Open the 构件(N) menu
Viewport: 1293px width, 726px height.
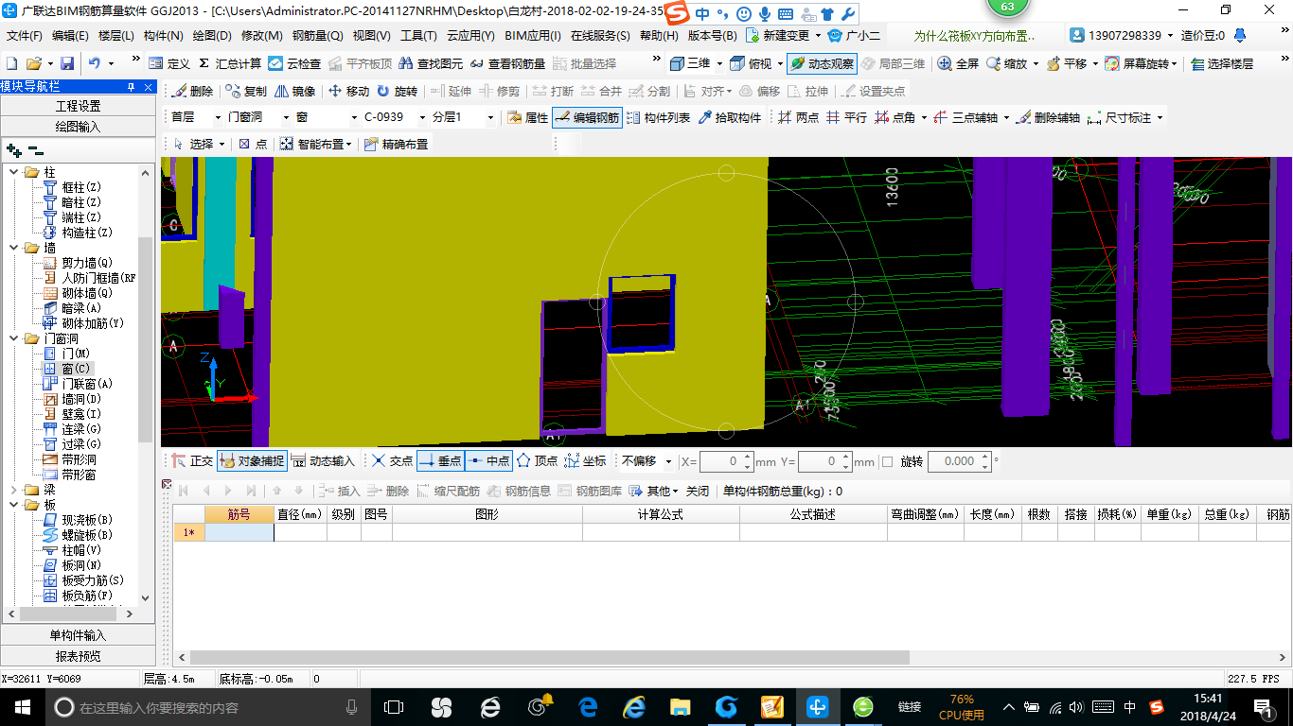(163, 36)
